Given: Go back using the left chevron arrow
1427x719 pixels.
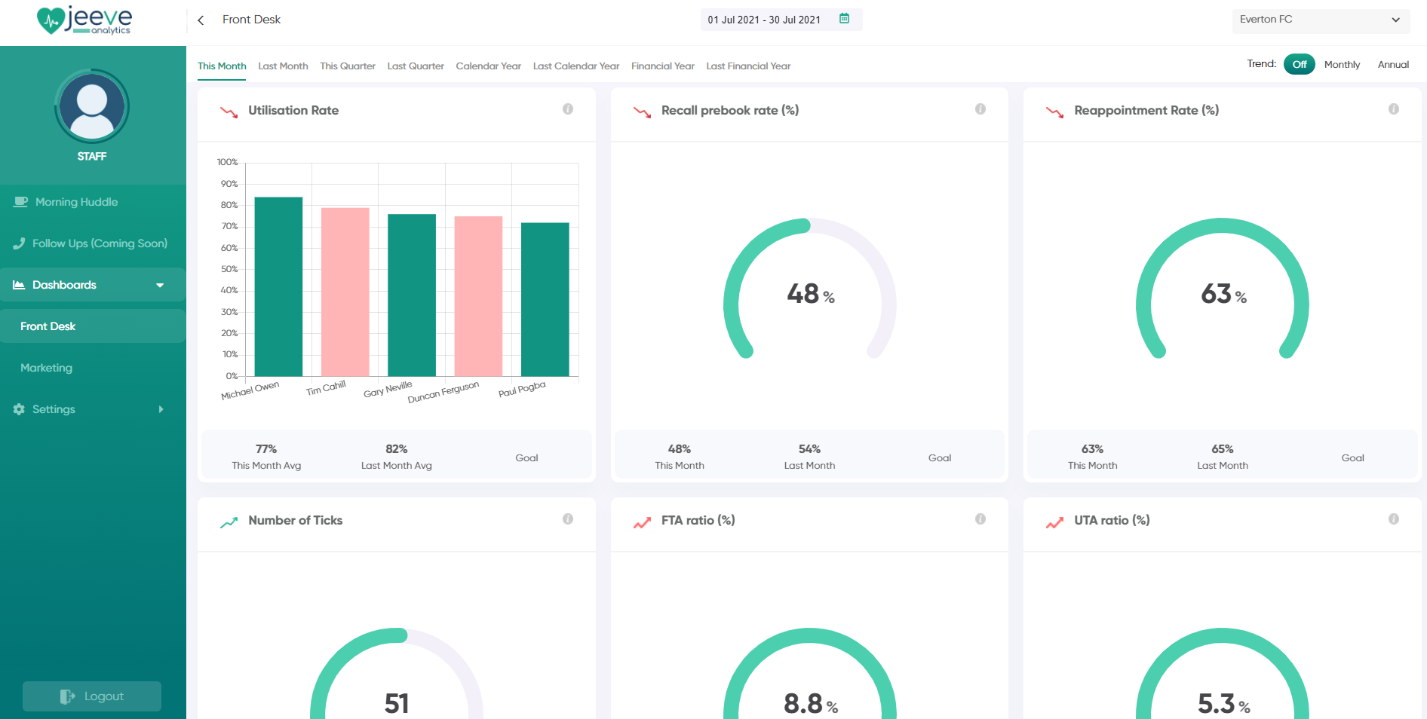Looking at the screenshot, I should pyautogui.click(x=201, y=20).
